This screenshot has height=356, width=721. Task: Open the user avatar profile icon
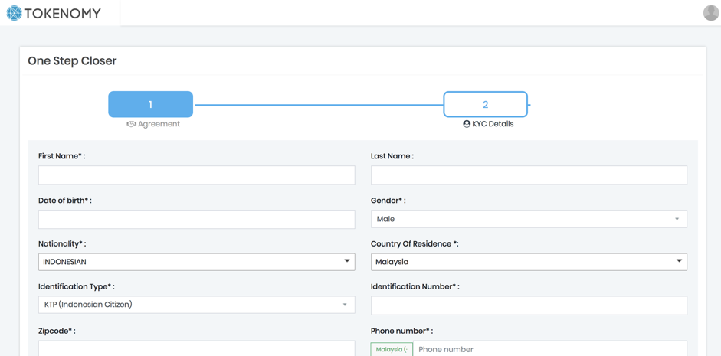(711, 13)
